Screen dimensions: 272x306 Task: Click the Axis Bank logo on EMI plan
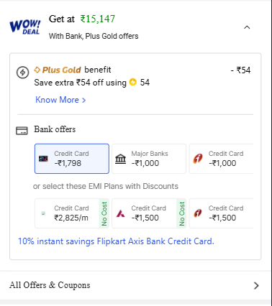pos(121,213)
